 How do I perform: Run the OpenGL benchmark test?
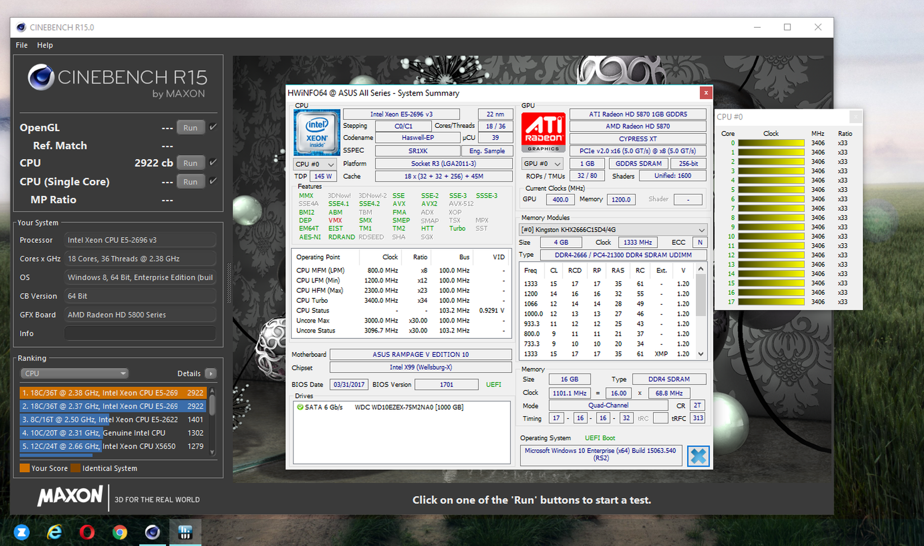[191, 127]
